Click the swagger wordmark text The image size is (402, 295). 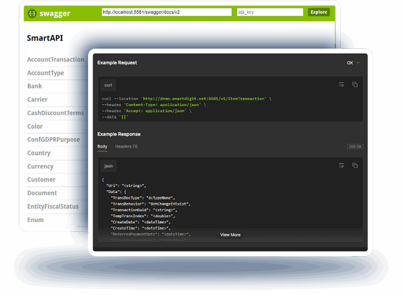55,13
